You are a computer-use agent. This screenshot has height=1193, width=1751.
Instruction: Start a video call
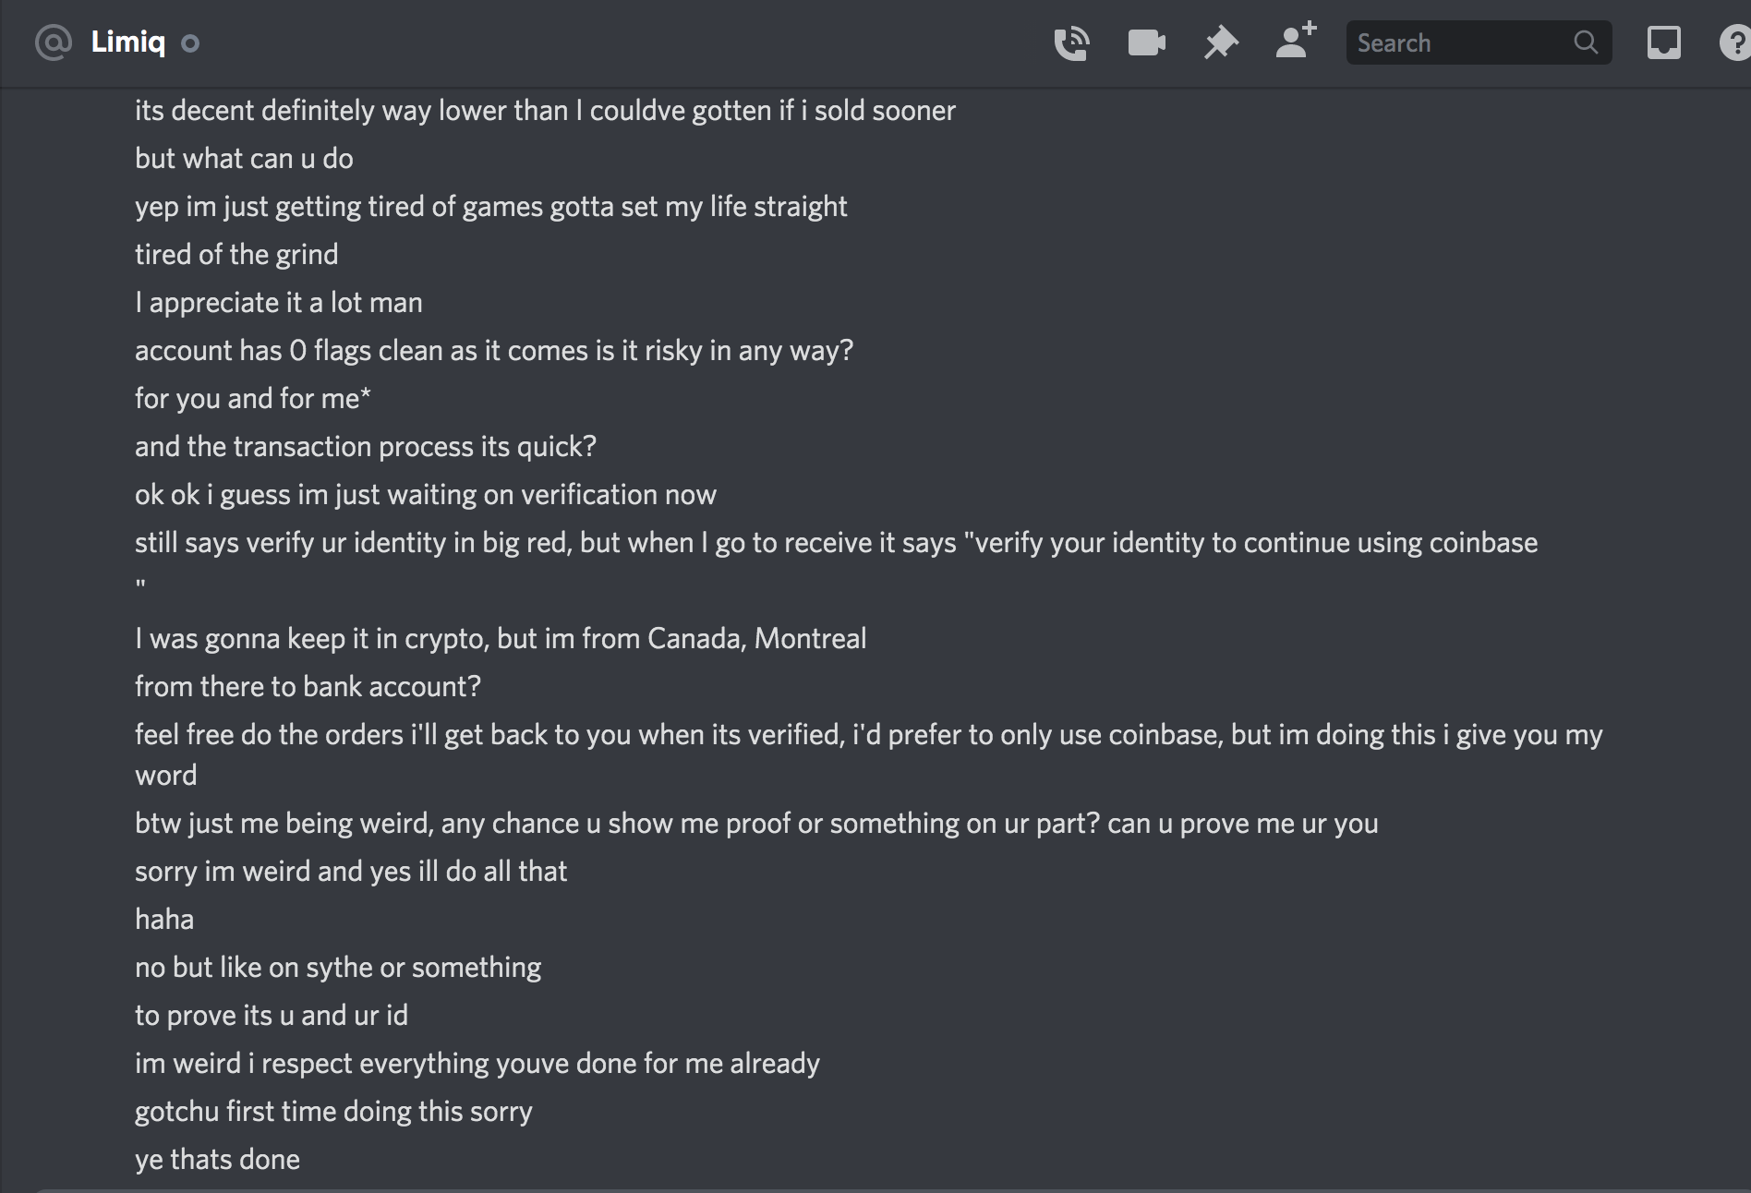[x=1146, y=43]
